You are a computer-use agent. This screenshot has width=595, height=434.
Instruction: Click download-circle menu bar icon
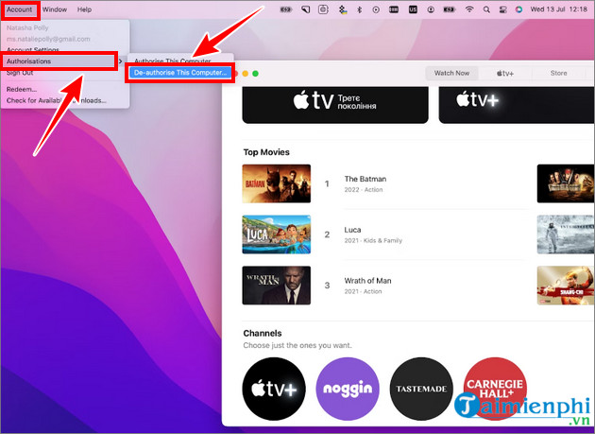pos(431,9)
